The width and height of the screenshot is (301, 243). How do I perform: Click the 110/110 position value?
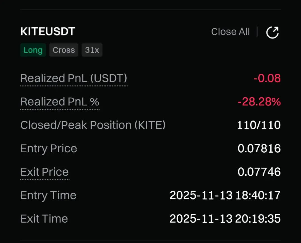[x=259, y=125]
